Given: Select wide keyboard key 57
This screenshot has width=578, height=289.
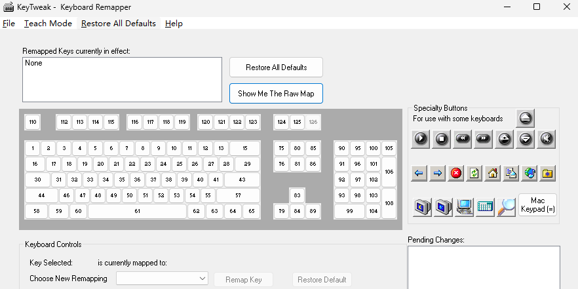Looking at the screenshot, I should pyautogui.click(x=238, y=196).
